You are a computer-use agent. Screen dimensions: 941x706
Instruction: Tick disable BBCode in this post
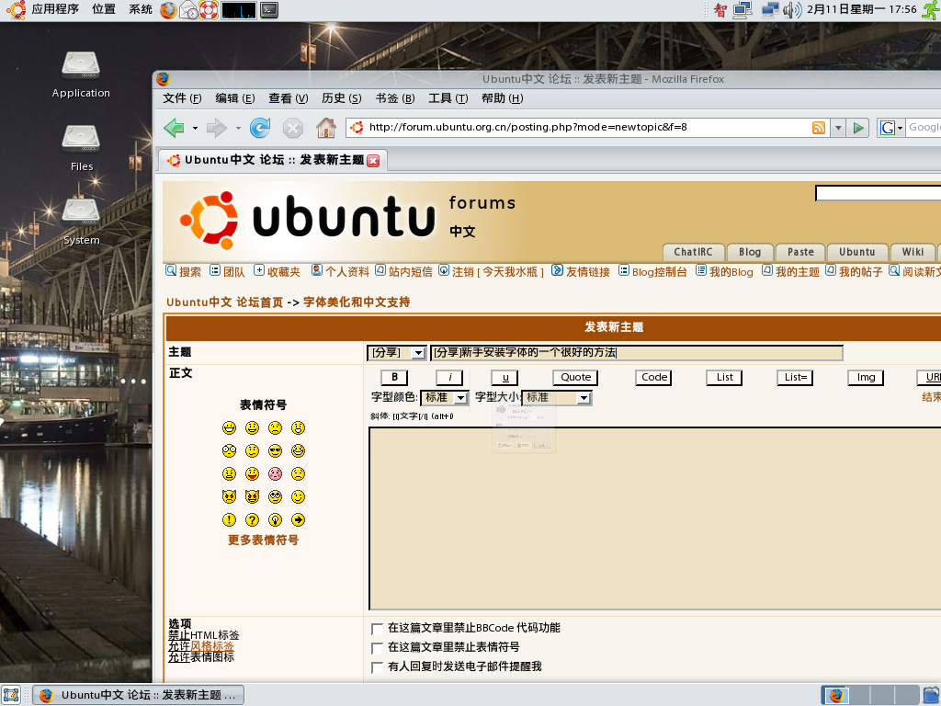click(377, 629)
